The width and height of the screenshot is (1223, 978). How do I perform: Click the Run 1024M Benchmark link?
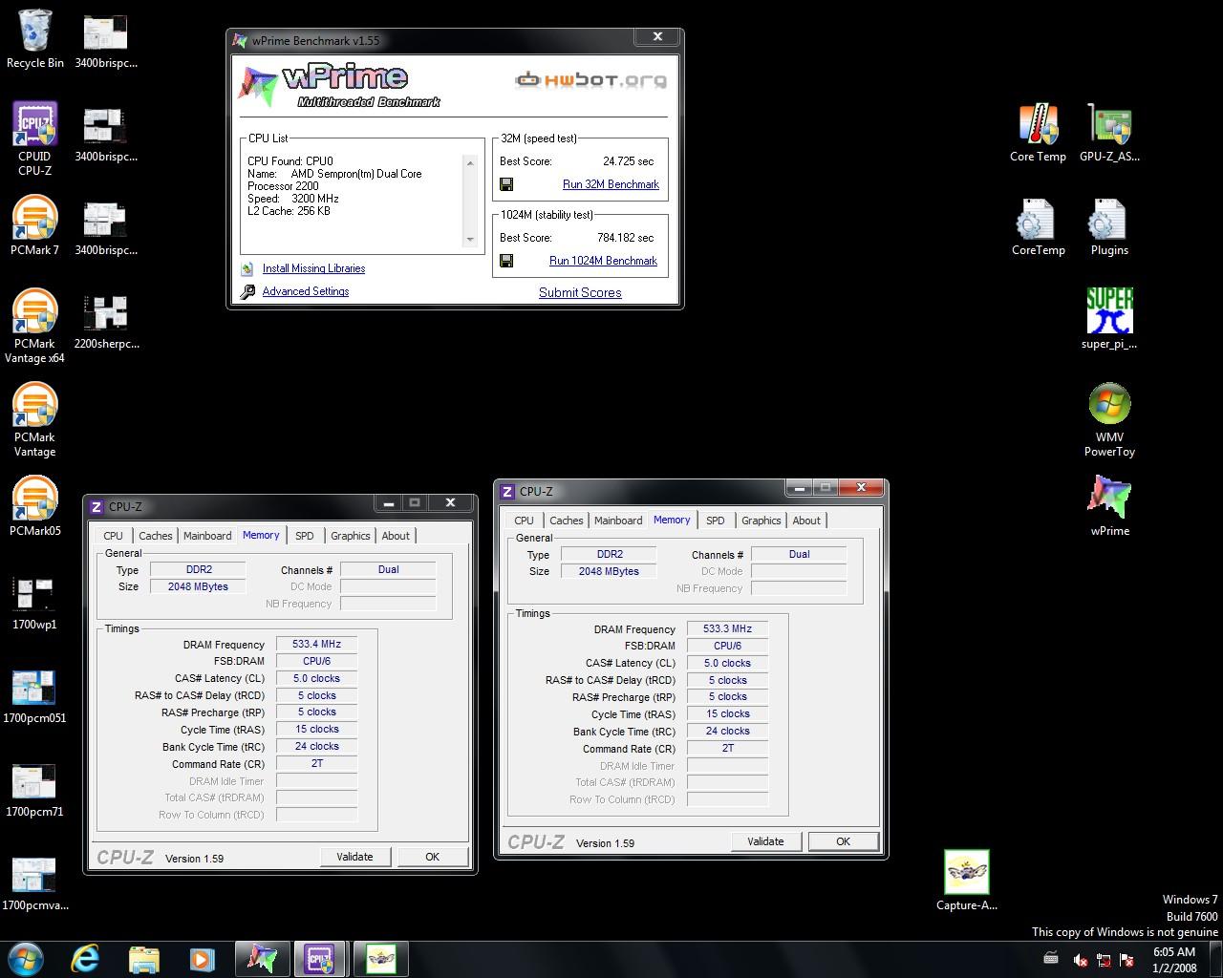[603, 261]
